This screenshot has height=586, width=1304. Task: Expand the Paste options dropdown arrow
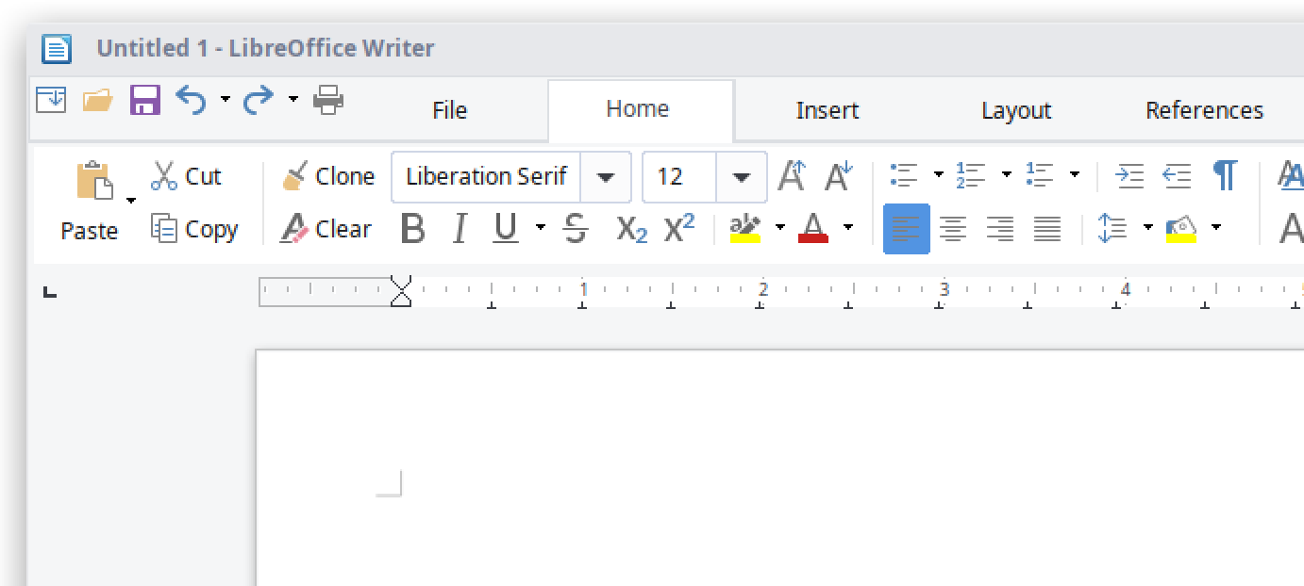tap(131, 201)
